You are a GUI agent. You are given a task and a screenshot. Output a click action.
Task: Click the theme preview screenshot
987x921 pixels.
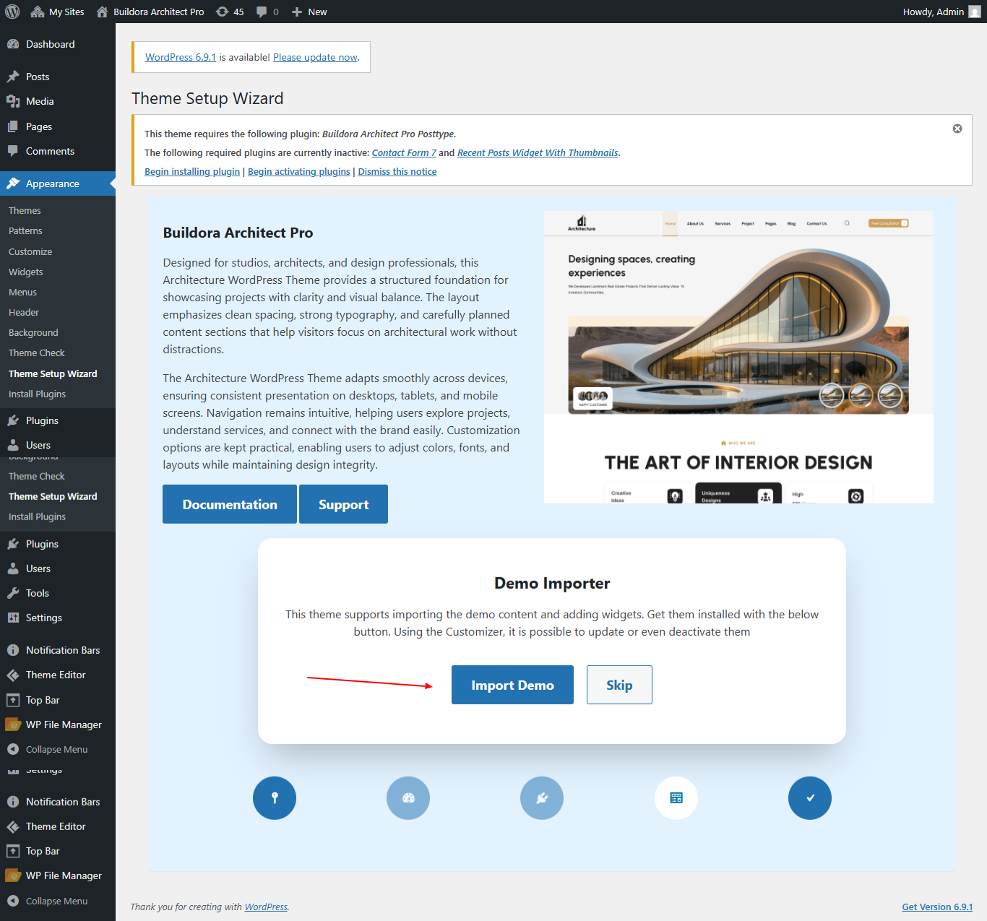tap(738, 357)
